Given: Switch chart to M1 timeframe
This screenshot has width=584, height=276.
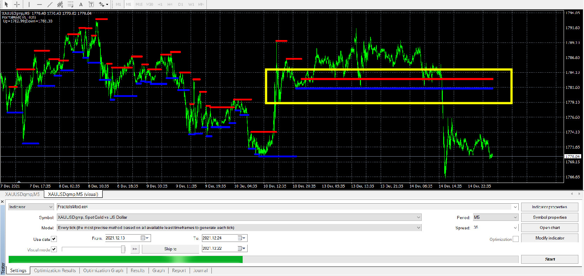Looking at the screenshot, I should 118,5.
